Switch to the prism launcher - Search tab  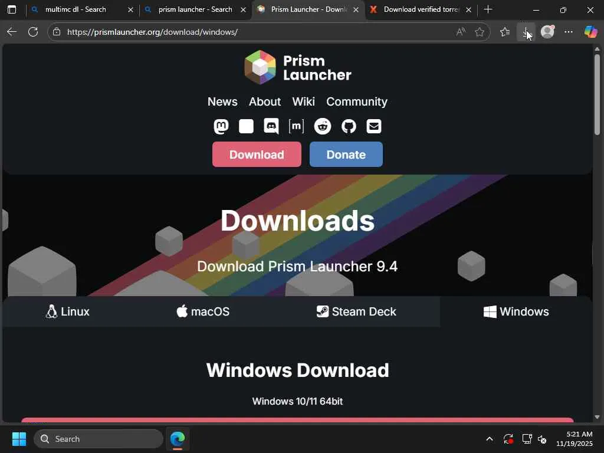pos(195,9)
